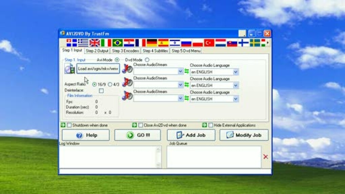Click the first audio stream speaker icon
This screenshot has height=194, width=345.
click(127, 69)
